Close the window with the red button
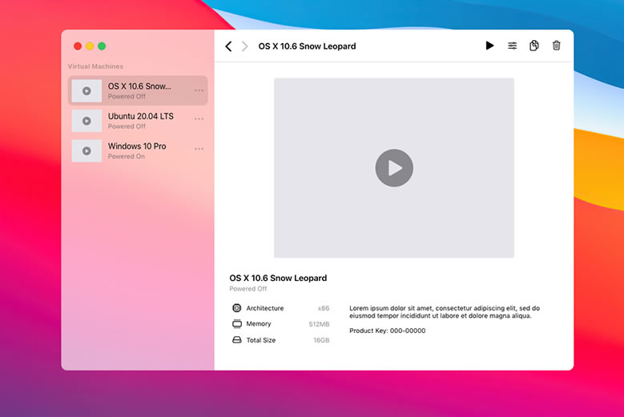 pyautogui.click(x=78, y=46)
